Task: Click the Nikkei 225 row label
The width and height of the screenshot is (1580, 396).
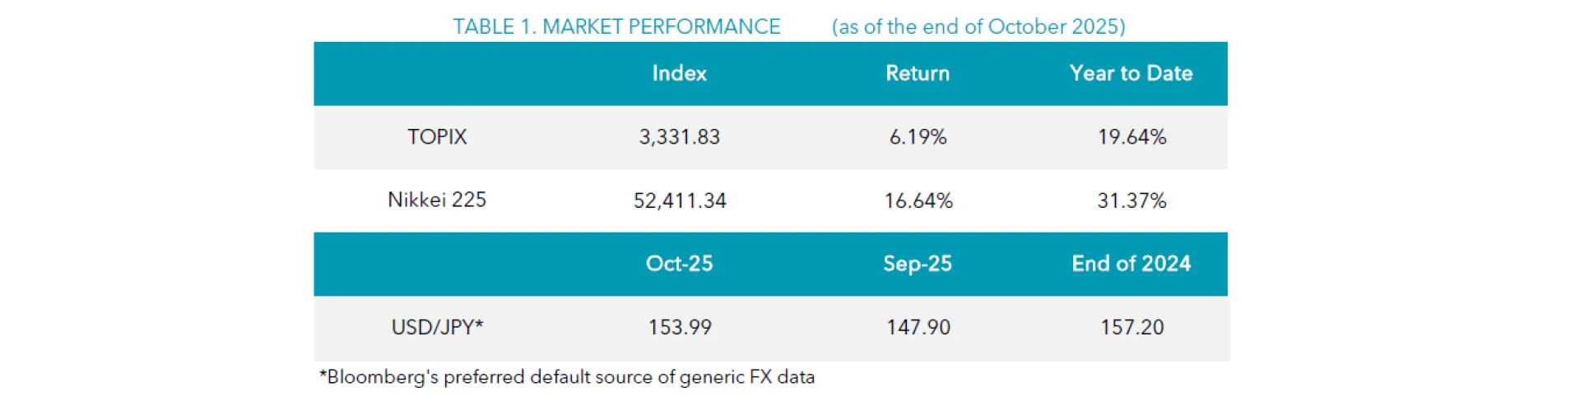Action: click(437, 200)
